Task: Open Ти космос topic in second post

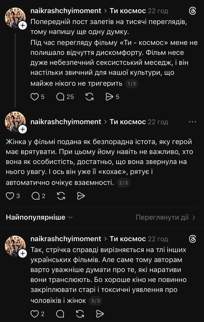Action: coord(128,122)
